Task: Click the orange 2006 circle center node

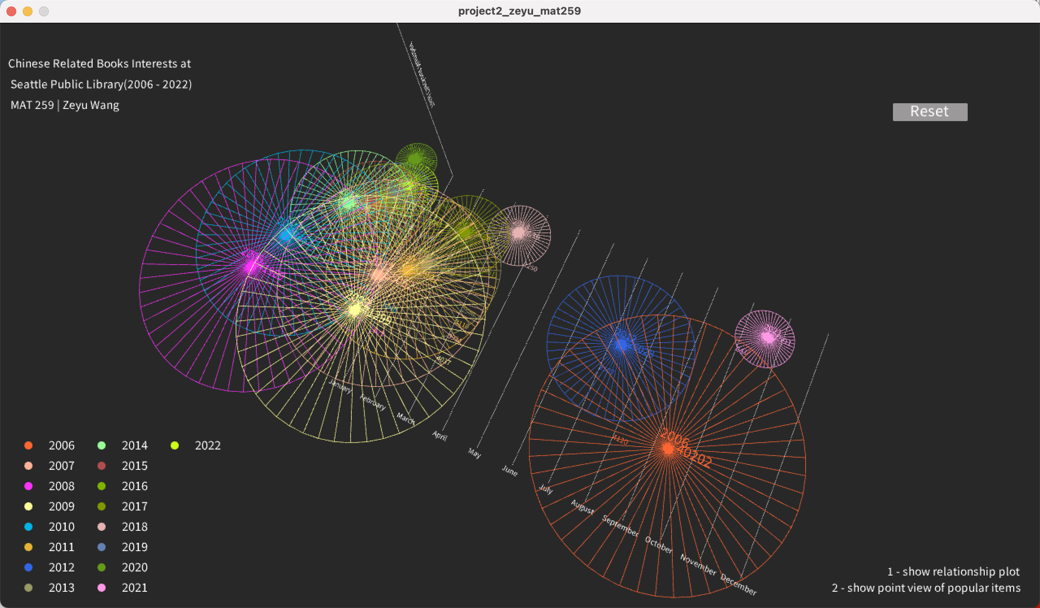Action: coord(668,448)
